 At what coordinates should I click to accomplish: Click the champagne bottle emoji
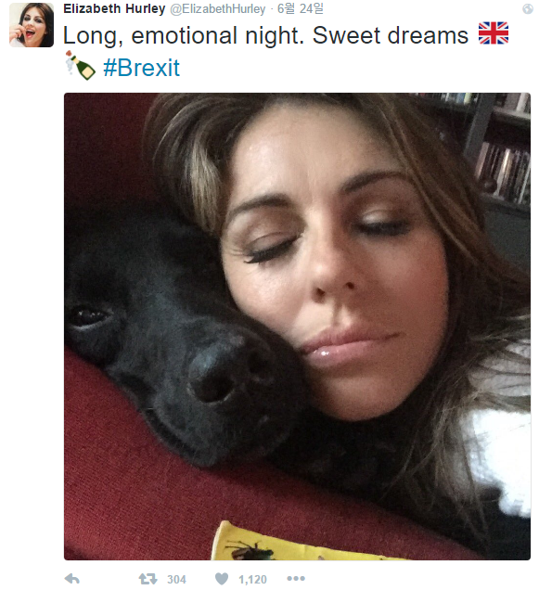80,66
